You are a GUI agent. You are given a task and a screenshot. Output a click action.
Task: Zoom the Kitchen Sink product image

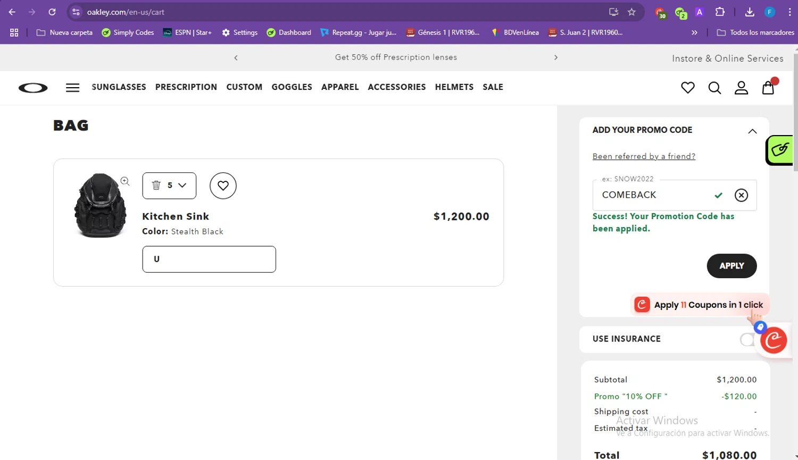(x=125, y=181)
